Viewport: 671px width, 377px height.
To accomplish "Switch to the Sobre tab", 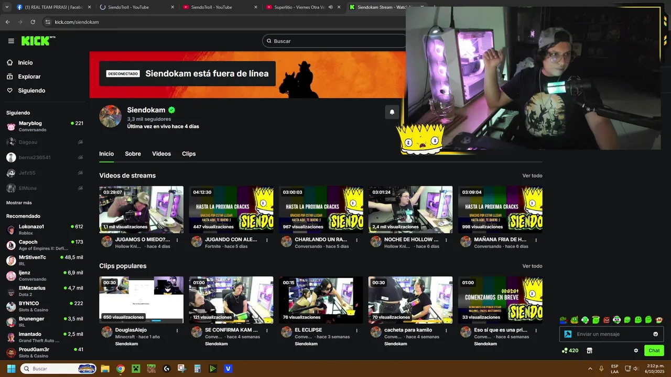I will (x=133, y=154).
